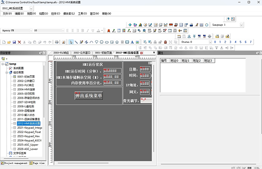
Task: Select the 背光调节 slider on canvas
Action: (146, 100)
